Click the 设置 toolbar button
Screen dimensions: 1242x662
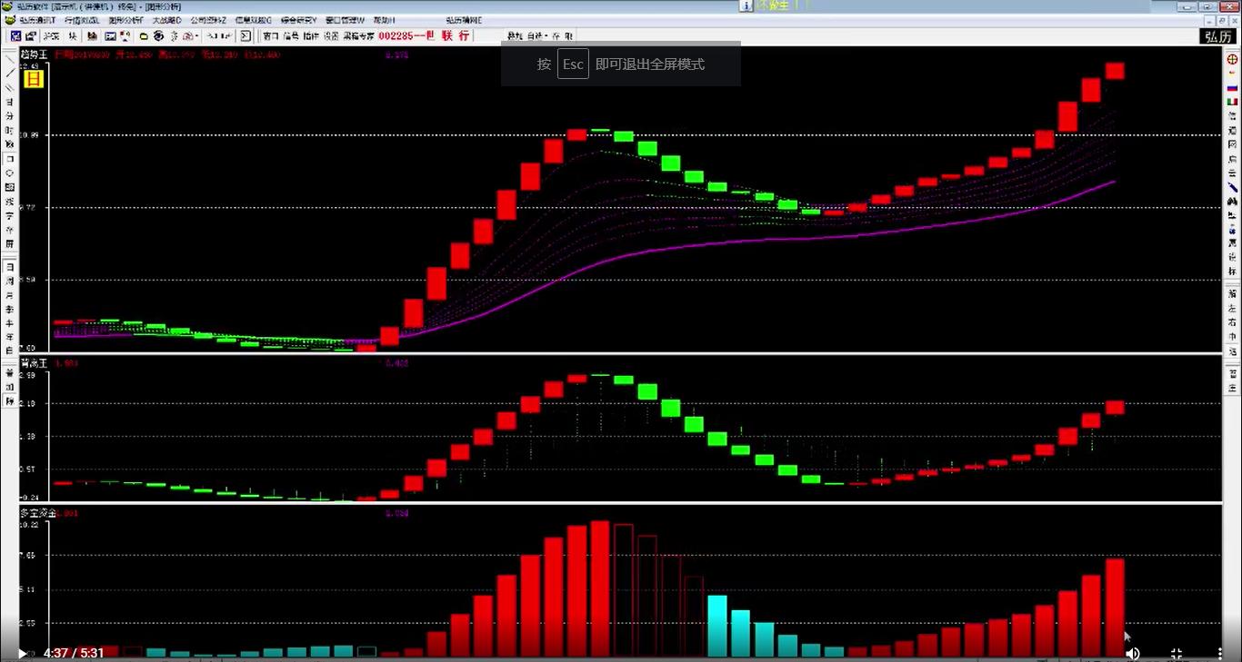[x=331, y=36]
